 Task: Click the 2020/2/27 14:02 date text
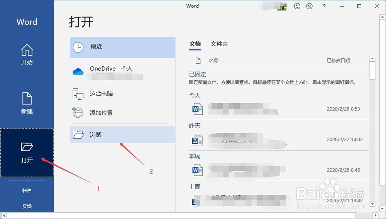pyautogui.click(x=345, y=139)
